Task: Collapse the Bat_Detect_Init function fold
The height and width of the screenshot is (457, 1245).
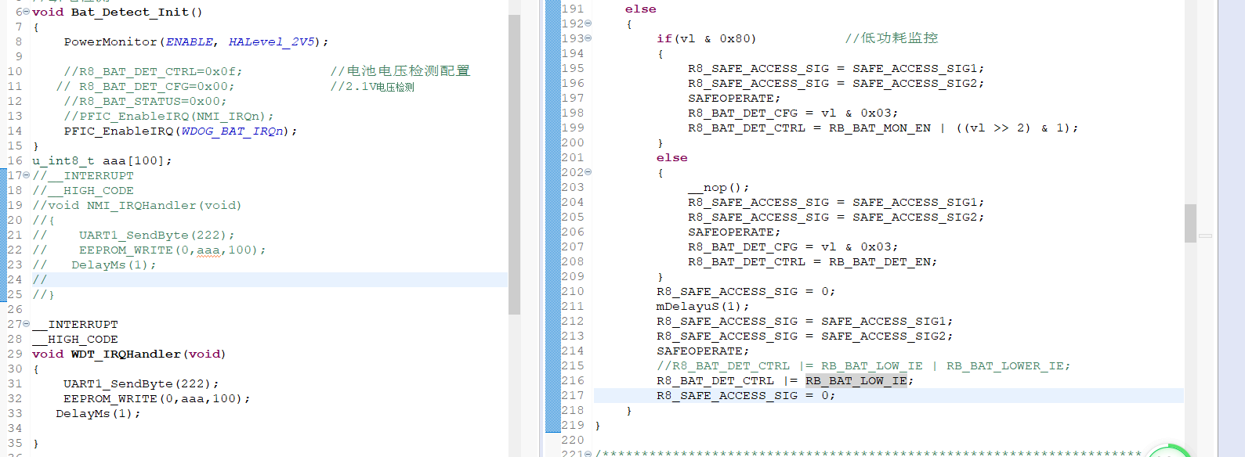Action: tap(27, 12)
